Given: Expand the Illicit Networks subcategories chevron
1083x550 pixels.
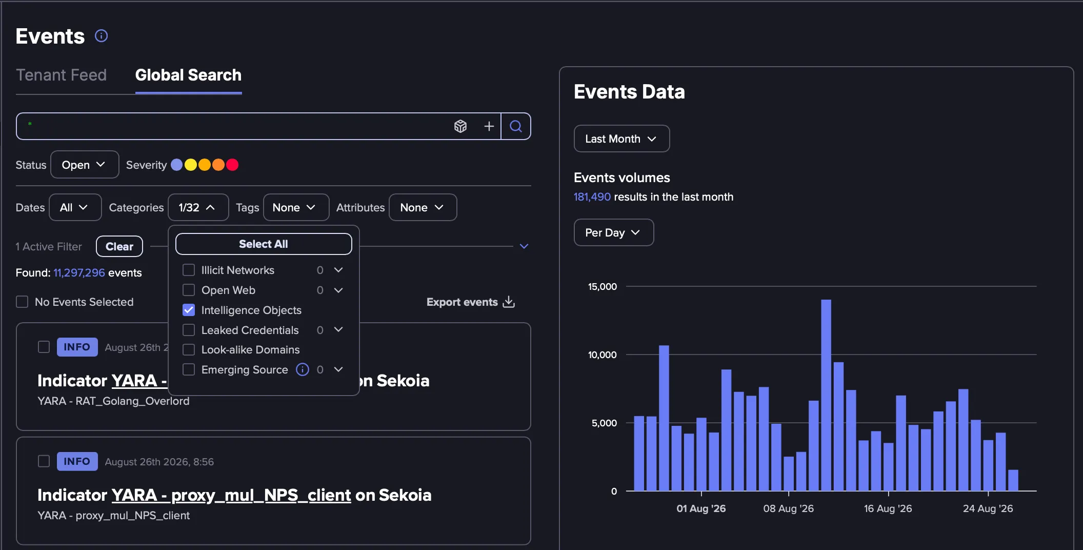Looking at the screenshot, I should pyautogui.click(x=338, y=270).
